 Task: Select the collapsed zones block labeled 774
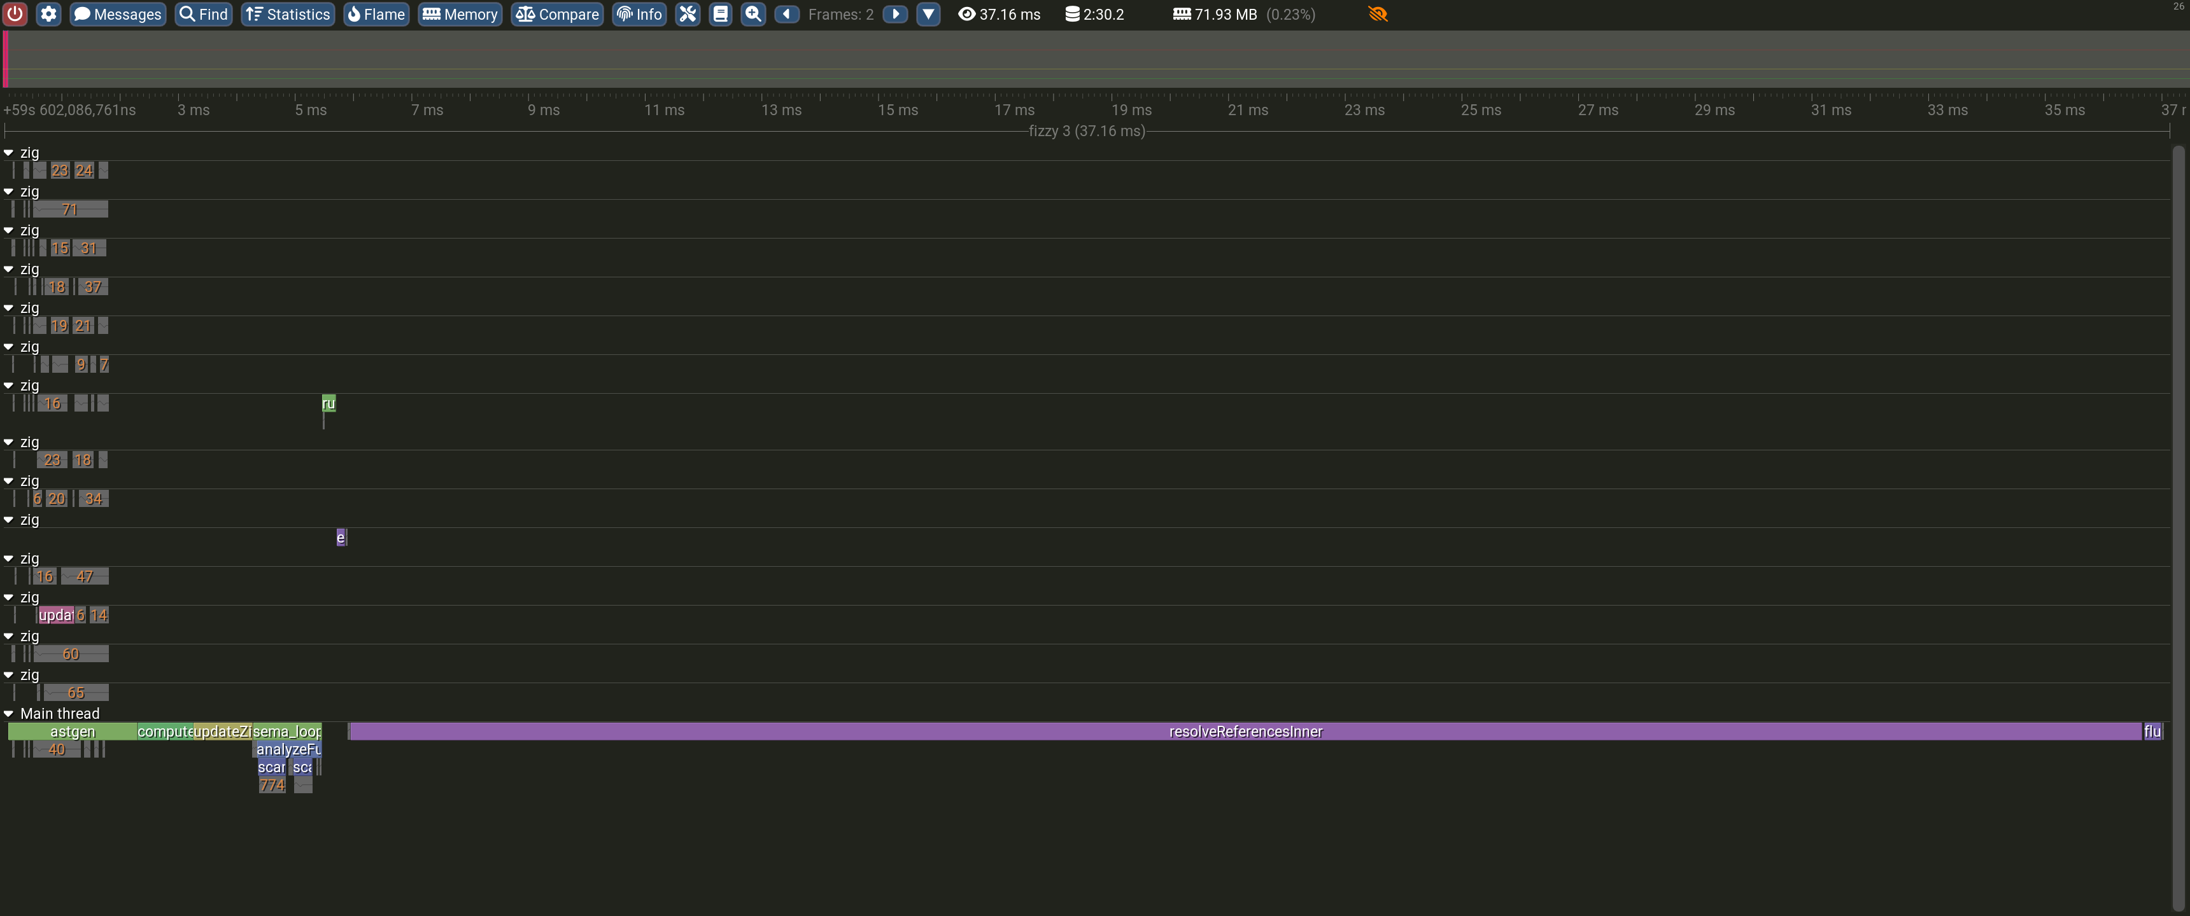272,785
